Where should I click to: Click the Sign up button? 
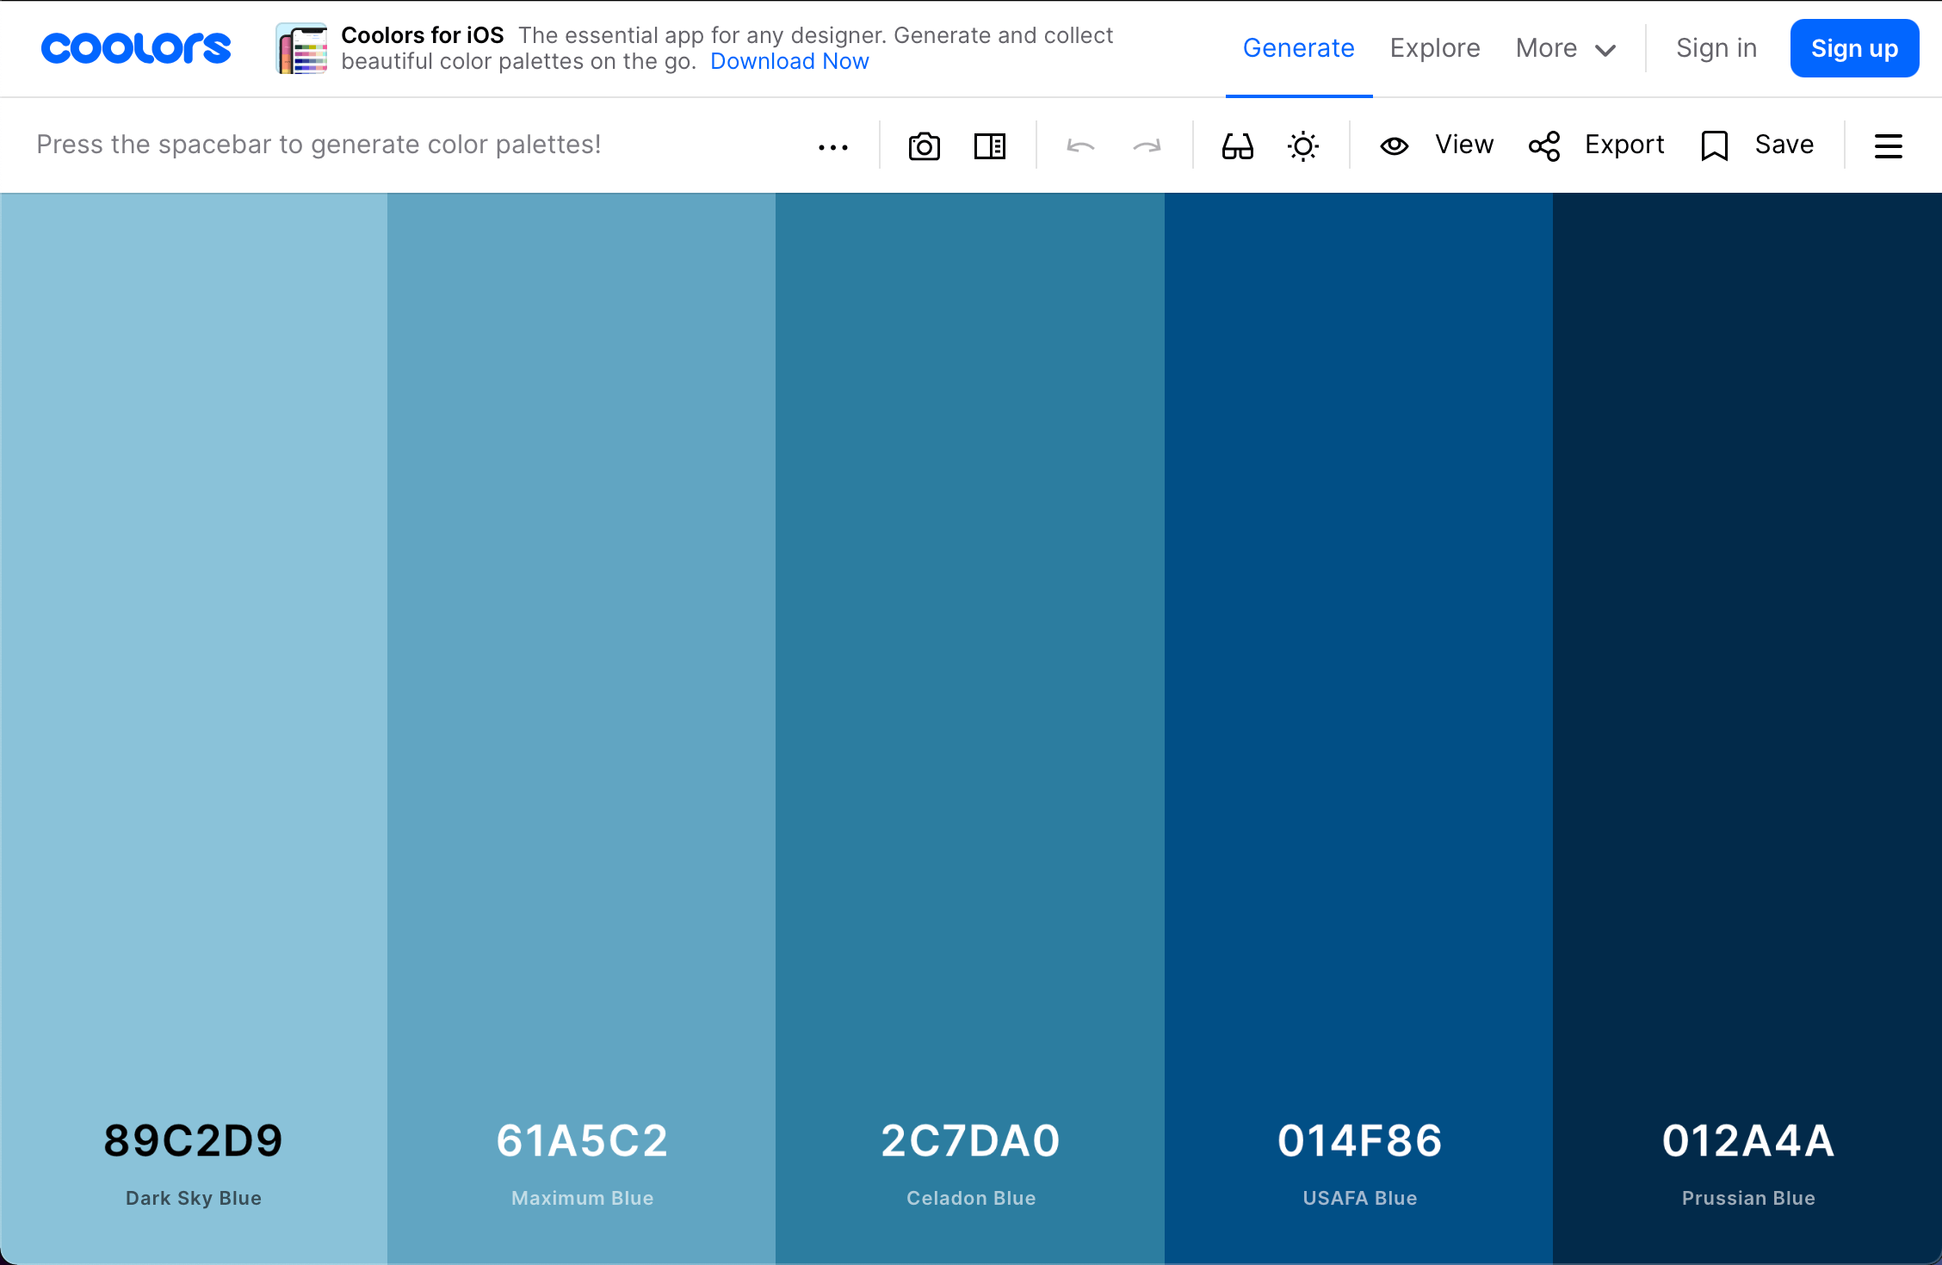1854,50
